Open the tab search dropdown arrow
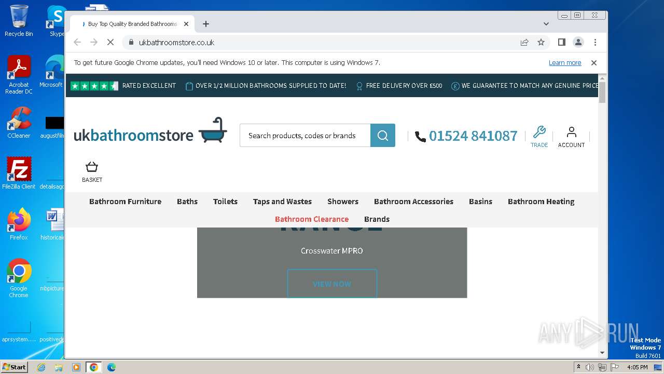The width and height of the screenshot is (664, 374). click(x=546, y=24)
